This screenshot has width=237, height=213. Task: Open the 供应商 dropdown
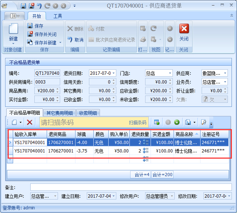(225, 73)
